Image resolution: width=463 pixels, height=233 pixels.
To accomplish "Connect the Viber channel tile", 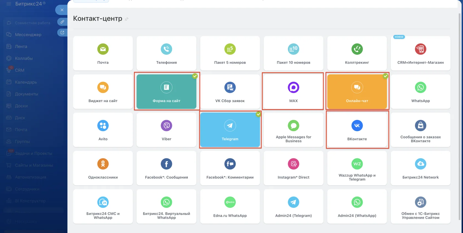I will [166, 130].
